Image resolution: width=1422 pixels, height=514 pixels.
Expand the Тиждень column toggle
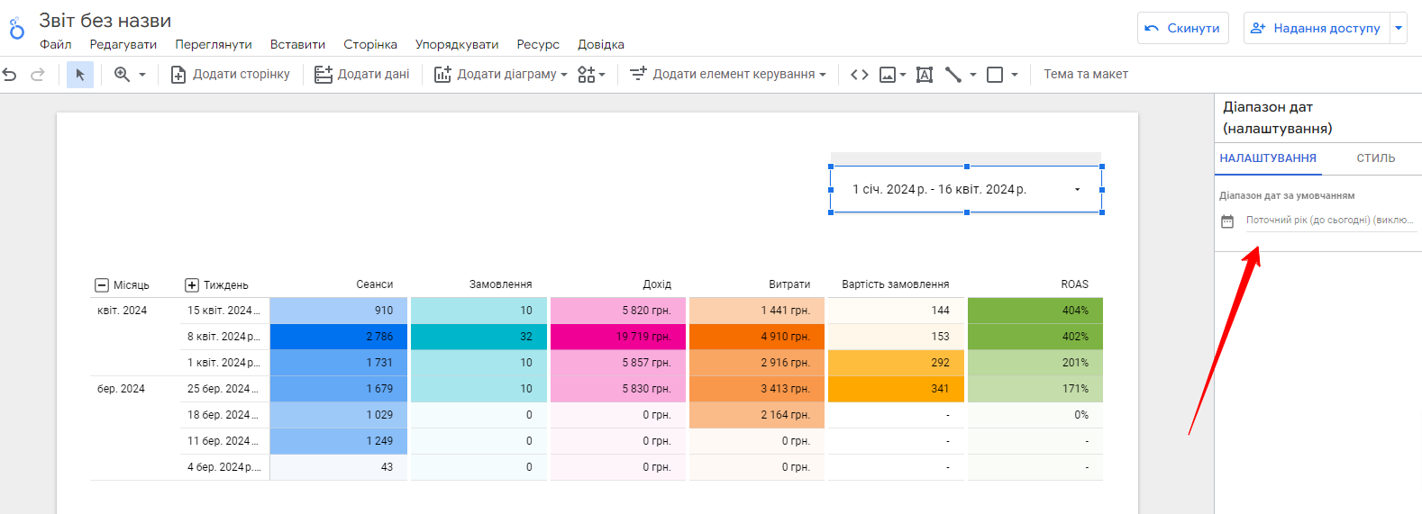pyautogui.click(x=192, y=285)
